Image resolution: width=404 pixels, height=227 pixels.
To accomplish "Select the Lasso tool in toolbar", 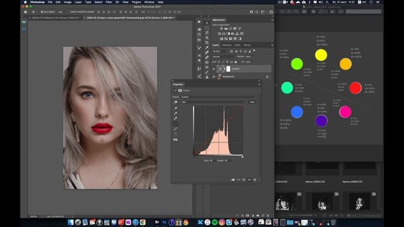I will click(x=207, y=33).
